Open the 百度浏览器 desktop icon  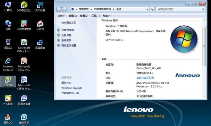pos(24,100)
